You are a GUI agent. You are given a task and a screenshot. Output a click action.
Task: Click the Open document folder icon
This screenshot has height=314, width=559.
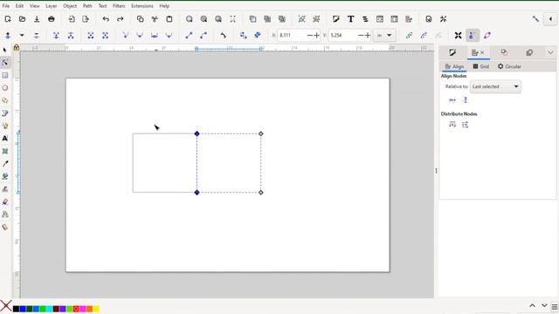[x=22, y=19]
